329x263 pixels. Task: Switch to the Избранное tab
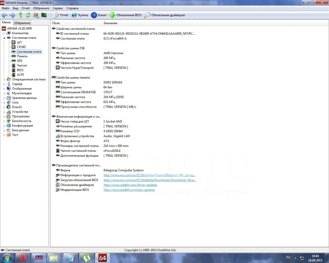[x=22, y=23]
